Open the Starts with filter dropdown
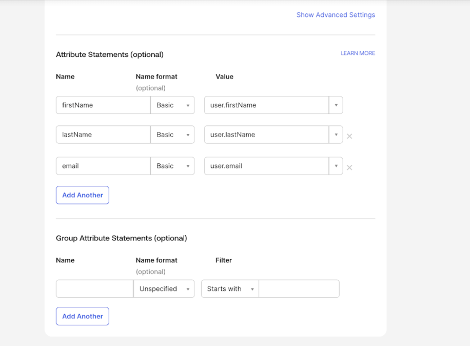 tap(230, 289)
